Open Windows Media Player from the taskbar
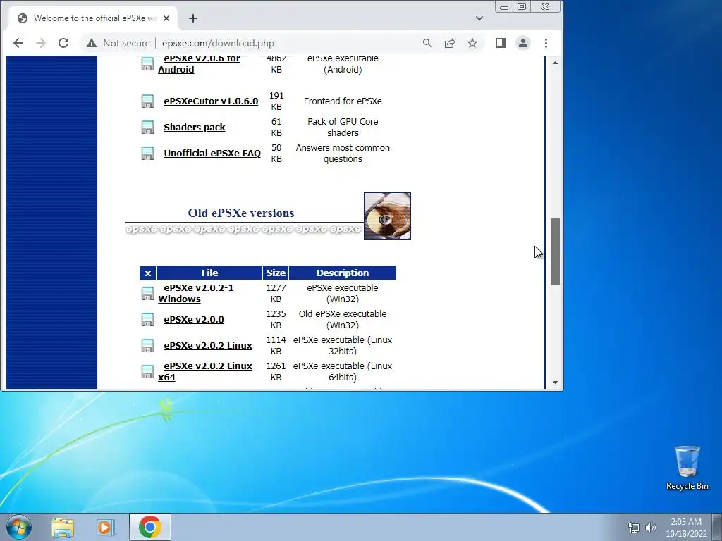 point(106,527)
